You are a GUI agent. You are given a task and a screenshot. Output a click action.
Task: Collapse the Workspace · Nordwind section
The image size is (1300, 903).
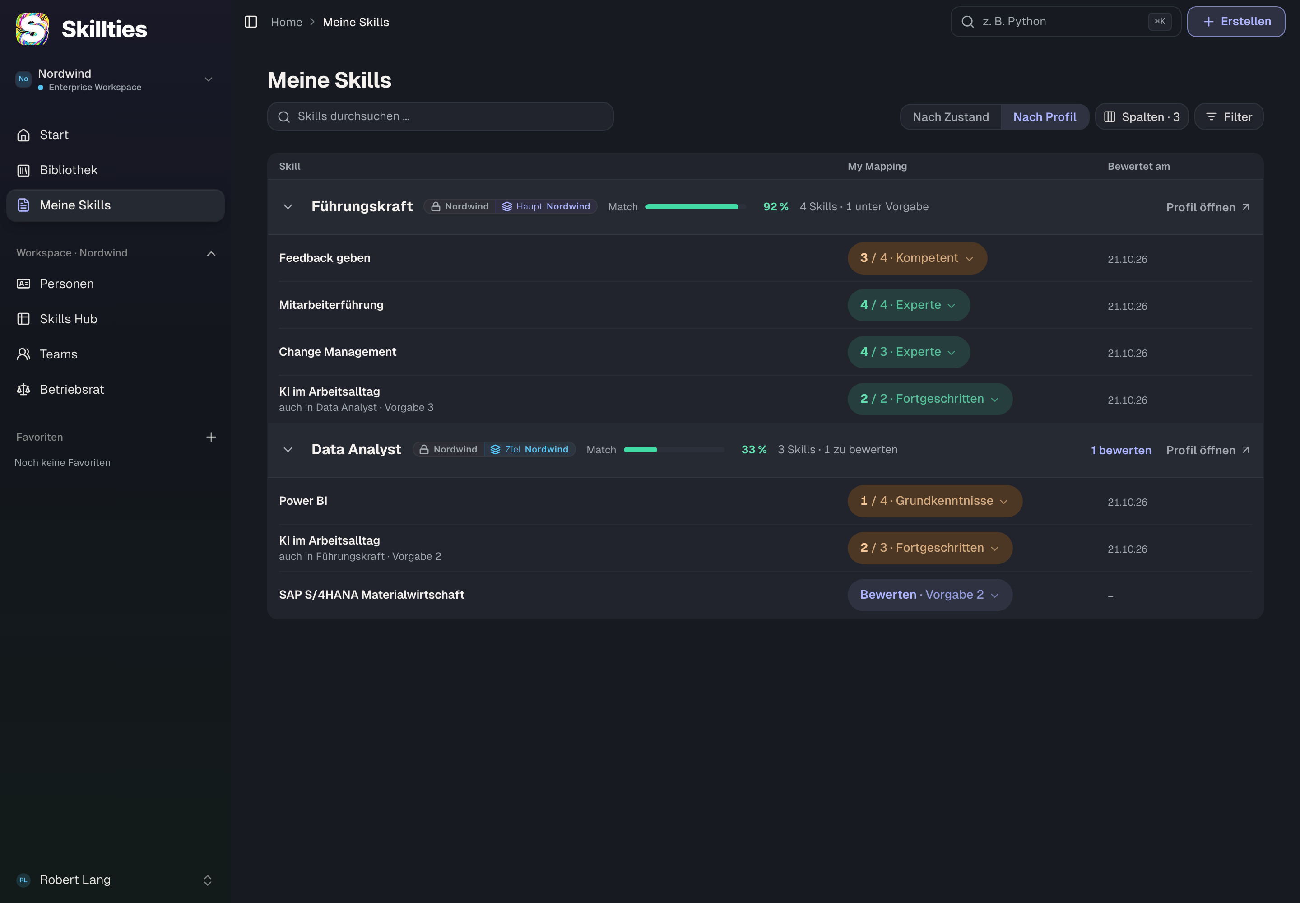[x=211, y=253]
